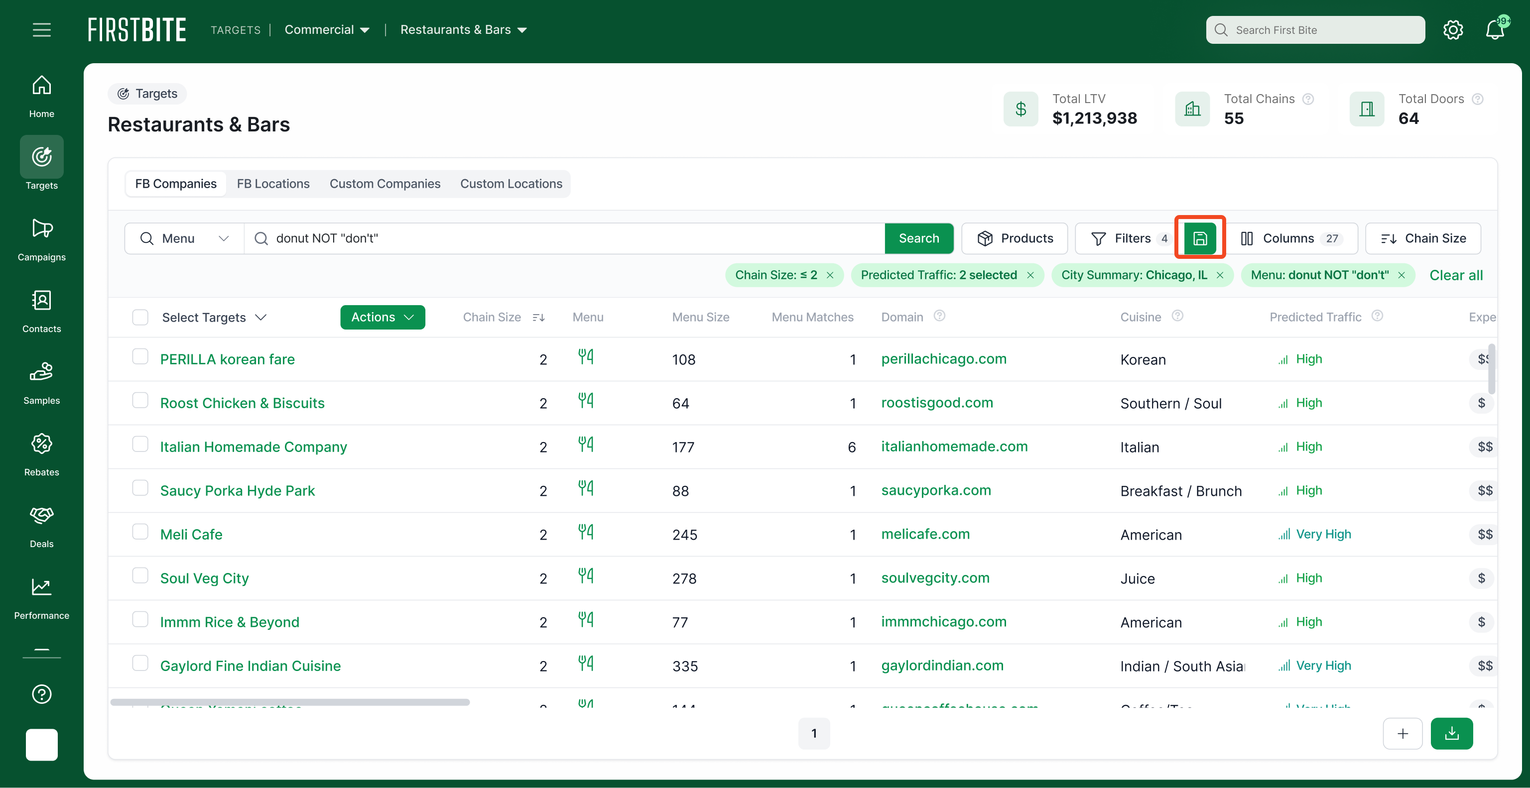The width and height of the screenshot is (1530, 788).
Task: Click the Domain column help icon
Action: coord(939,315)
